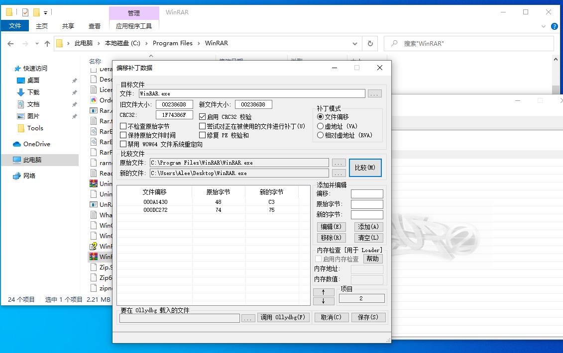Open the Pictures (图片) folder in sidebar
Image resolution: width=563 pixels, height=353 pixels.
(29, 116)
